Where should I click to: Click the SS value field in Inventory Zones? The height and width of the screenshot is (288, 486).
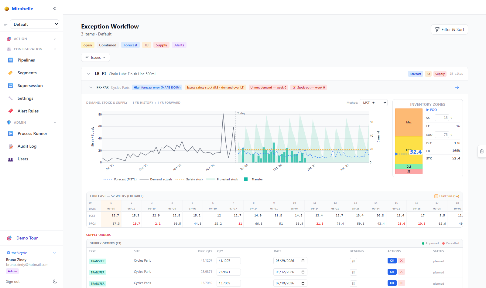442,118
